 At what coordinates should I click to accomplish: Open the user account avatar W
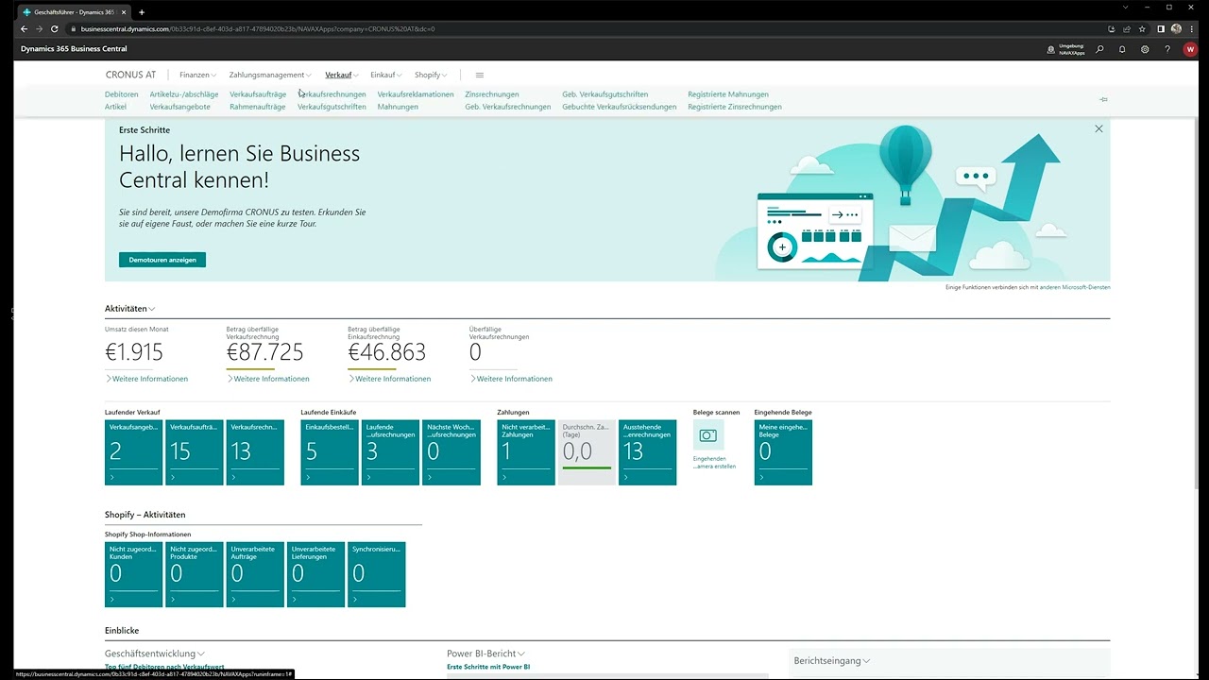point(1190,49)
